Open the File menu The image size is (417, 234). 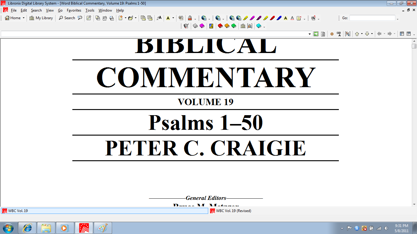14,10
